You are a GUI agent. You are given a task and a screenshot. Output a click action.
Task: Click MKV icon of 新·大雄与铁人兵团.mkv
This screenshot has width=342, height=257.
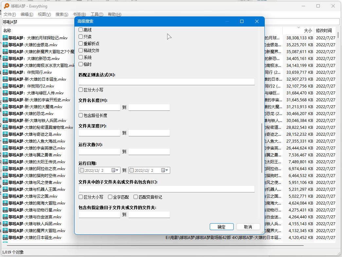(5, 120)
